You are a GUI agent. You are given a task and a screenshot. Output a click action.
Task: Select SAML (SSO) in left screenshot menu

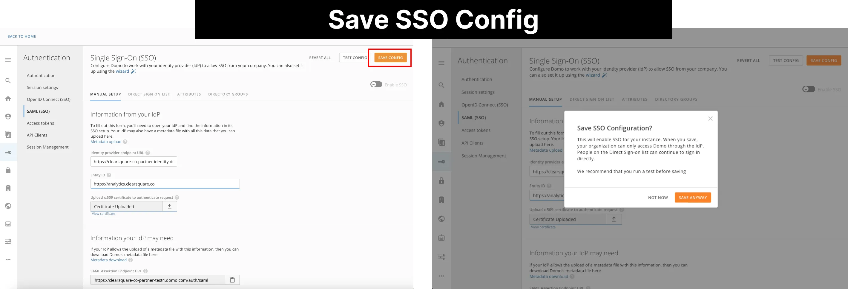click(38, 111)
